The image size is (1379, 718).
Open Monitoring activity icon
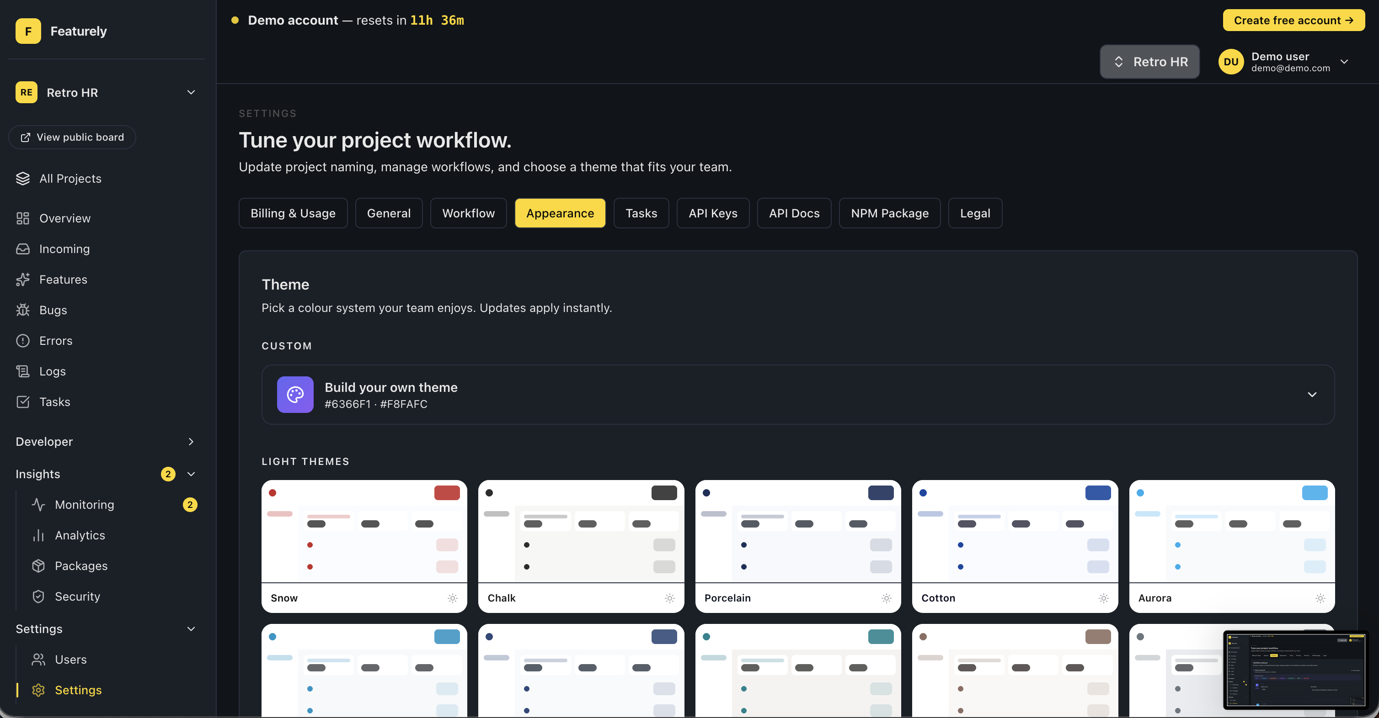click(38, 505)
